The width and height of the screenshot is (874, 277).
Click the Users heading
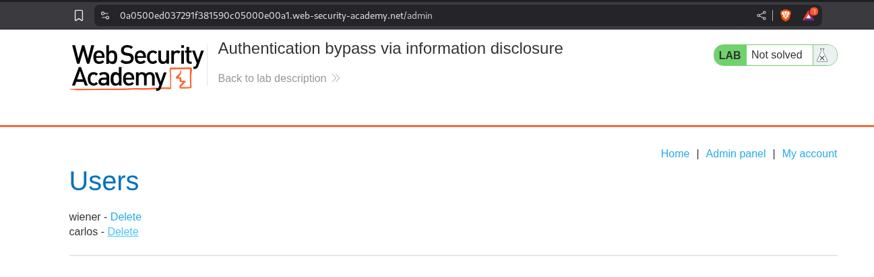tap(104, 182)
